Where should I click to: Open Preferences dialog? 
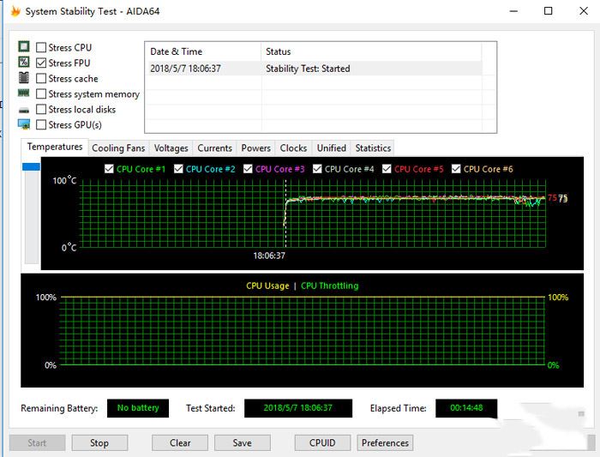coord(385,442)
